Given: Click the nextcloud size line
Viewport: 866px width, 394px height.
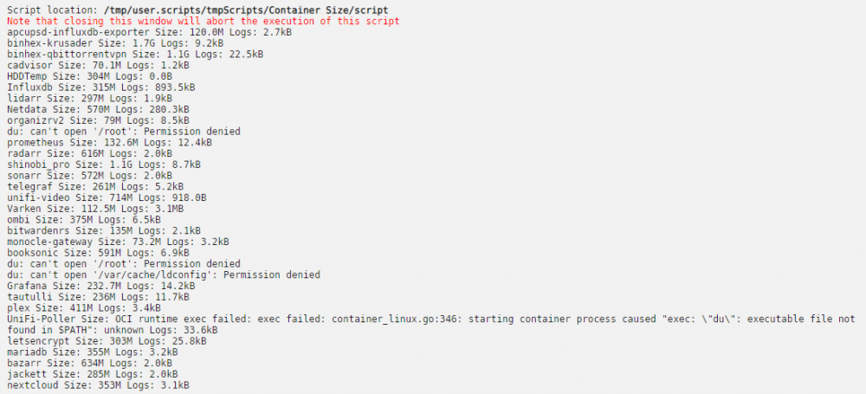Looking at the screenshot, I should click(99, 385).
